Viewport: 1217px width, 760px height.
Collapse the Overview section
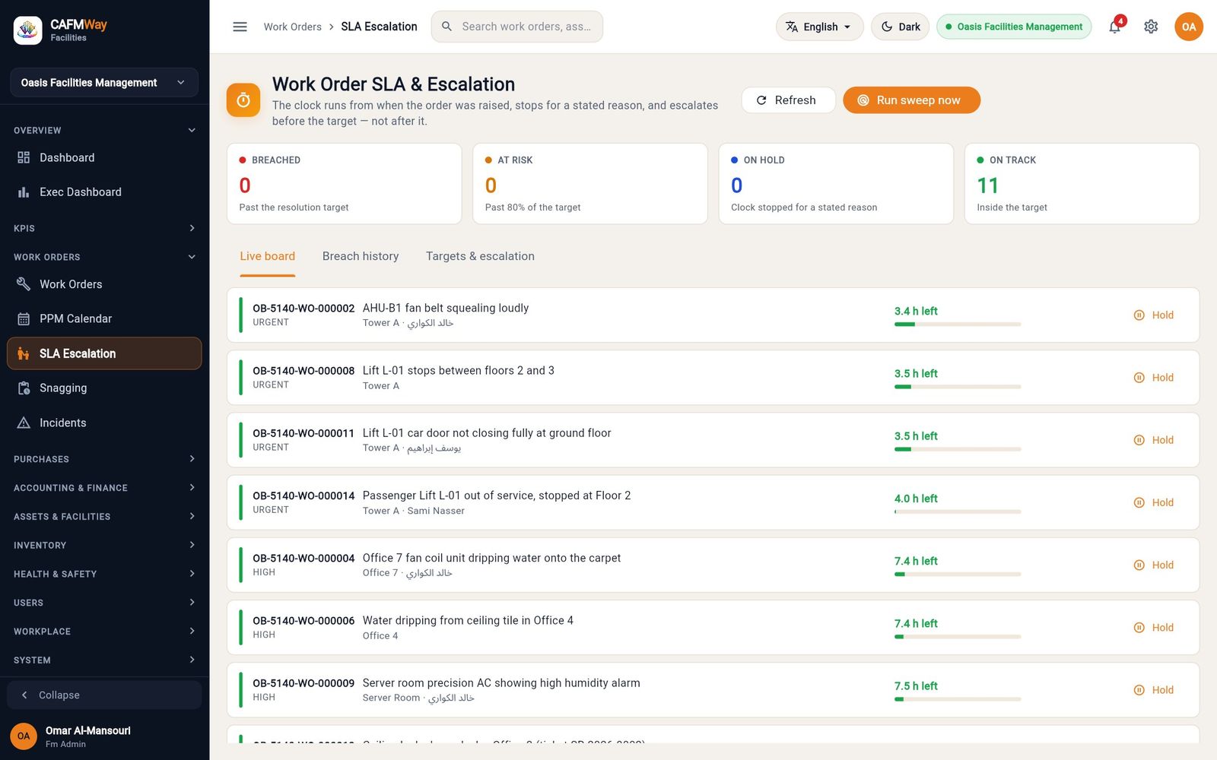[x=104, y=130]
